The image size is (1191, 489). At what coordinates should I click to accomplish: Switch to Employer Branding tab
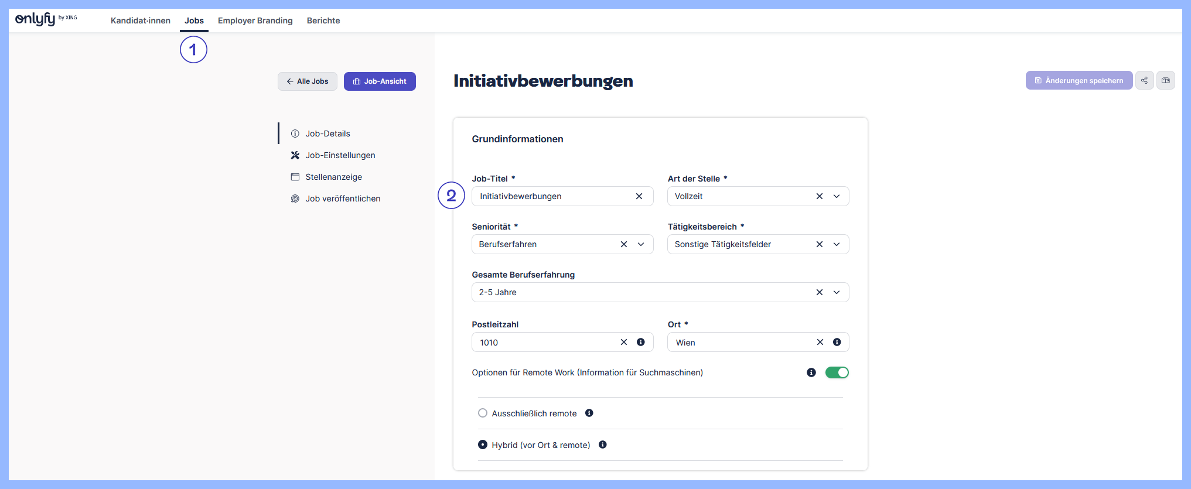tap(255, 20)
